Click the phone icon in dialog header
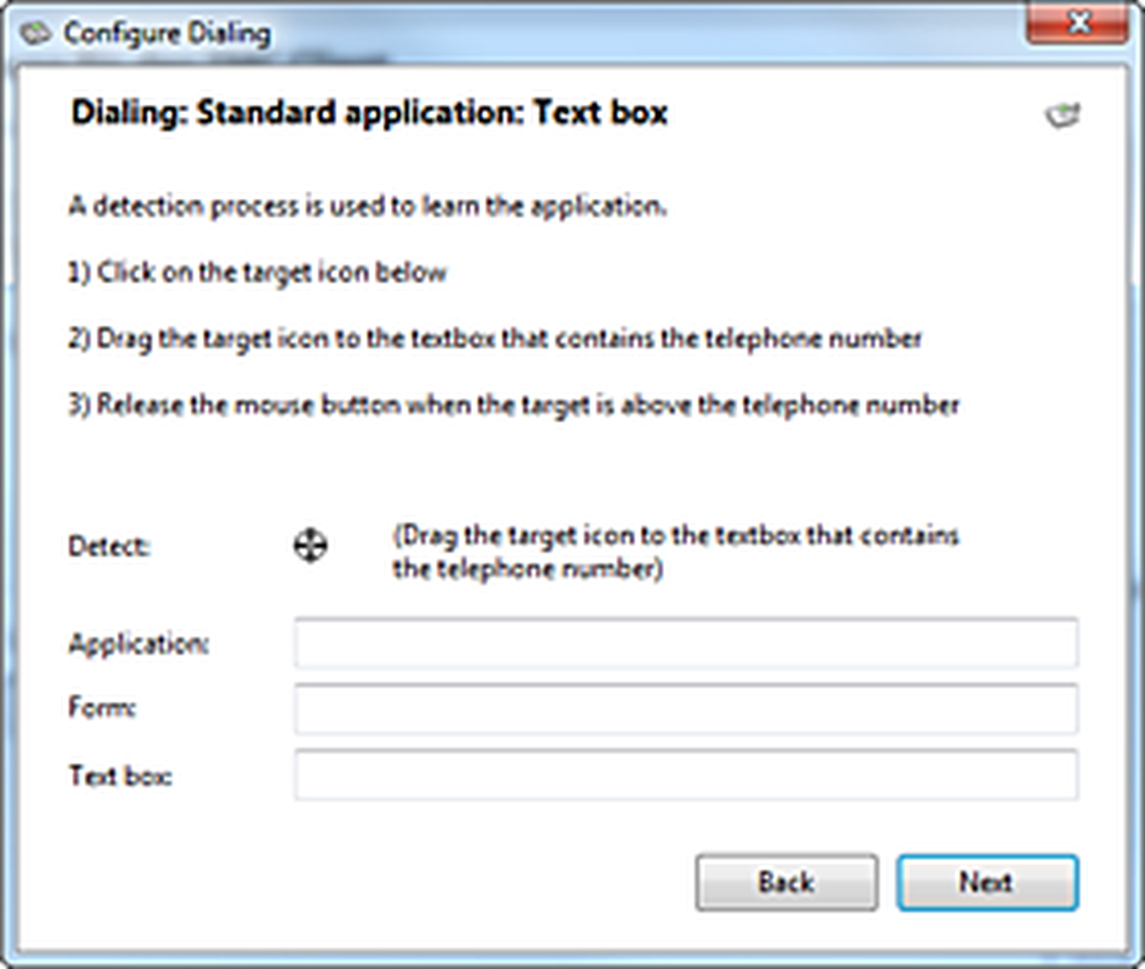 [1063, 116]
